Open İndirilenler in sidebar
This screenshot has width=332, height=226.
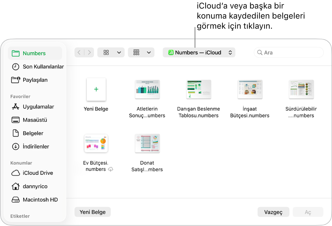[35, 146]
